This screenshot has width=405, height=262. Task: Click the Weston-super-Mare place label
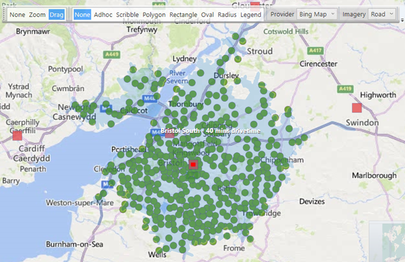80,203
